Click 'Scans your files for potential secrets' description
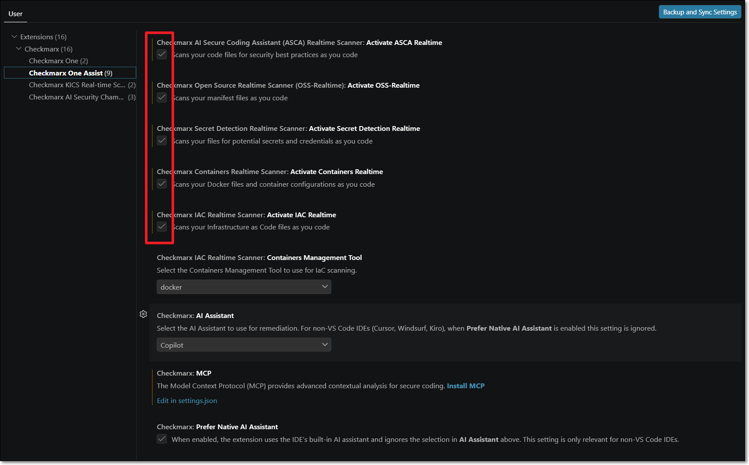The width and height of the screenshot is (749, 465). click(272, 141)
